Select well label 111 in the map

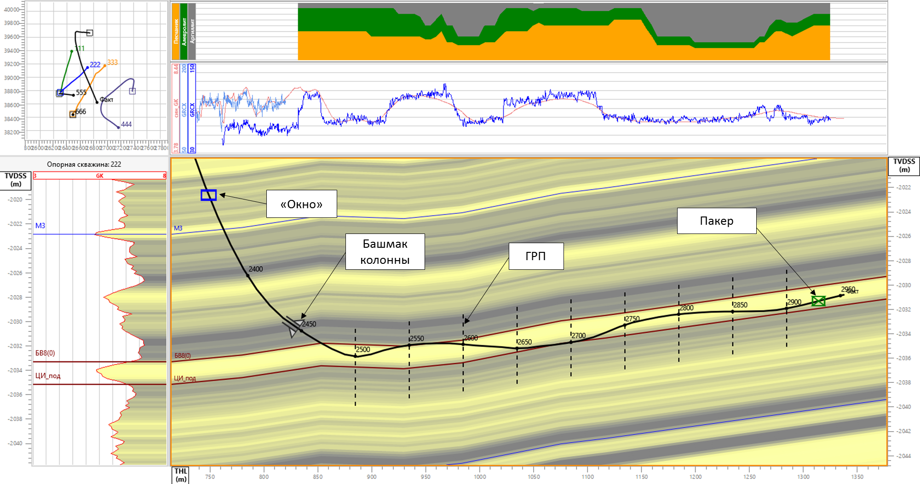click(80, 48)
